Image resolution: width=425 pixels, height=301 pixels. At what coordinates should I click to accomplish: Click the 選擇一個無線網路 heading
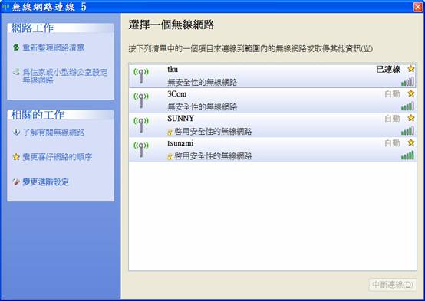pos(171,25)
